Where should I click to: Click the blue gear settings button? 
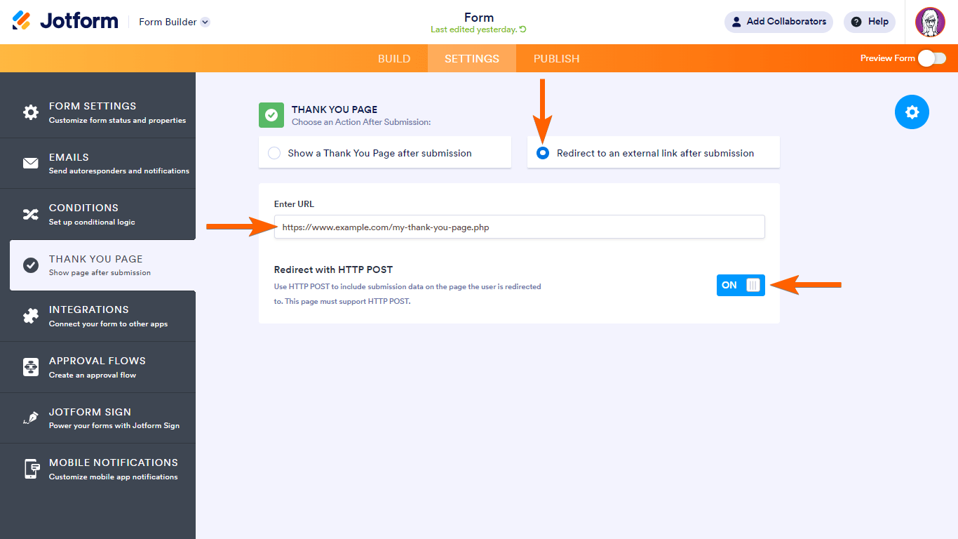[912, 112]
